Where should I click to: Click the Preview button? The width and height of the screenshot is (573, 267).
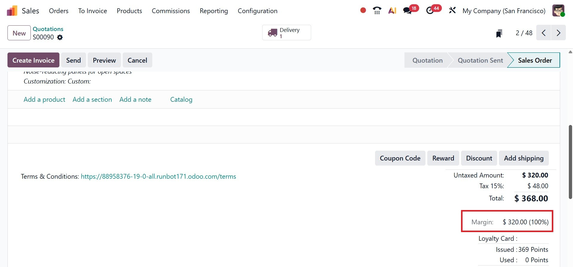(104, 60)
